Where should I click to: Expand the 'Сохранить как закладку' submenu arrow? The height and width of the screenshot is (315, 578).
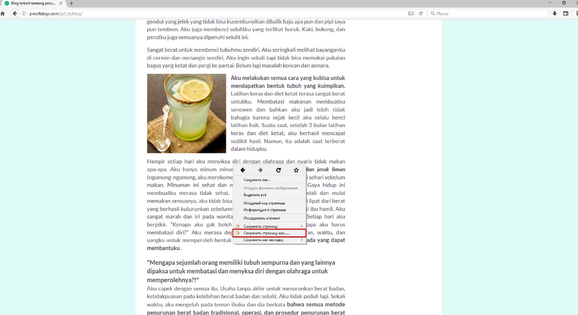click(302, 240)
